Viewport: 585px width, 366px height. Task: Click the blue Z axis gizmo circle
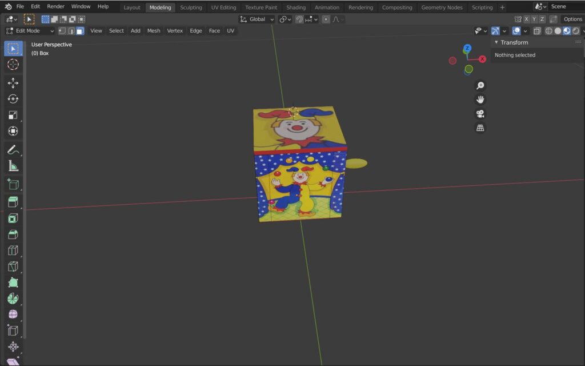467,49
